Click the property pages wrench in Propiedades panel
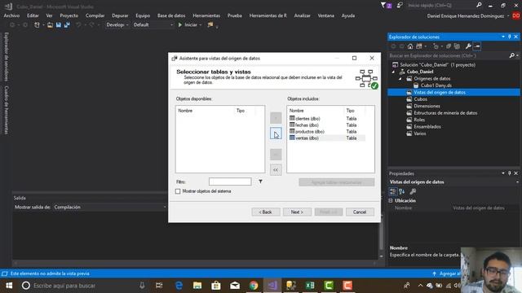 coord(413,191)
